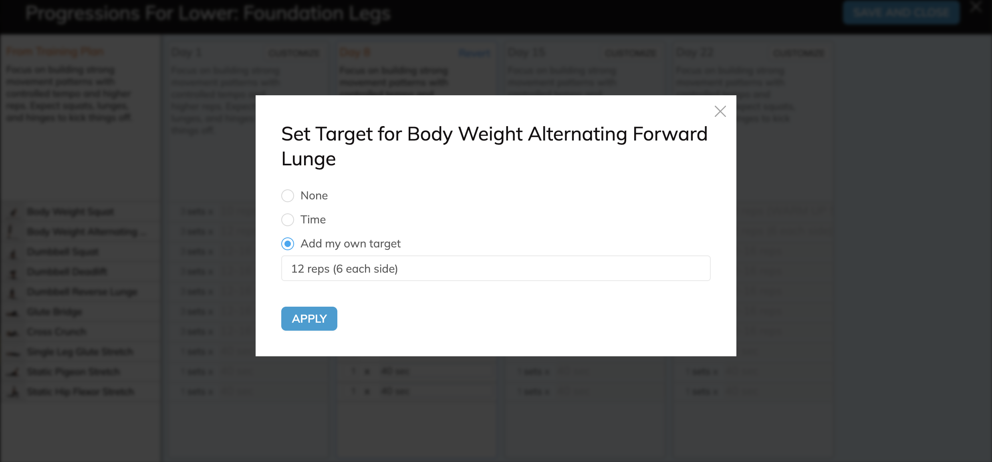Select the None radio option
992x462 pixels.
tap(288, 196)
